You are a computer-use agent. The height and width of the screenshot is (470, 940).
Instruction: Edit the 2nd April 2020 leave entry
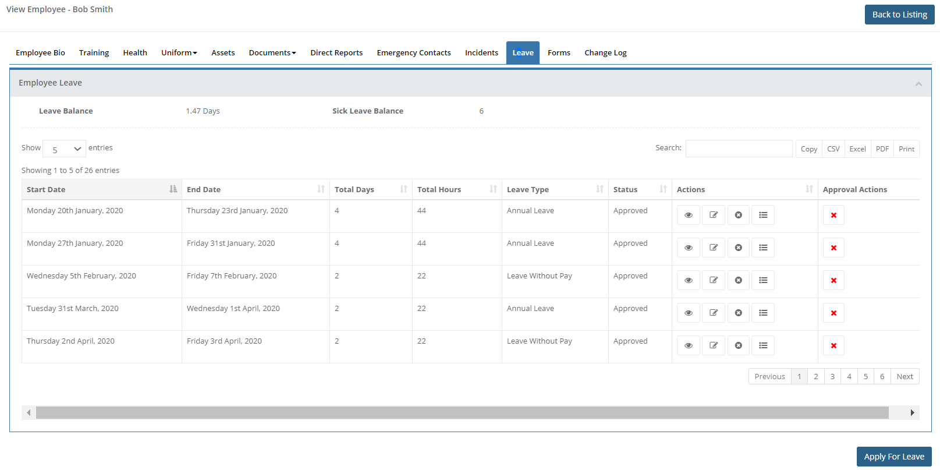[714, 345]
